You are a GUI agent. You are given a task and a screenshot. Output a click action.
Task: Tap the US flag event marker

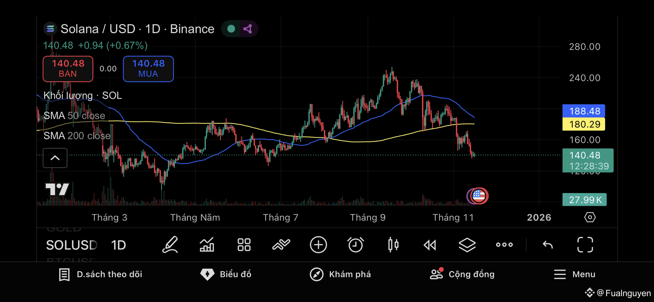(479, 196)
